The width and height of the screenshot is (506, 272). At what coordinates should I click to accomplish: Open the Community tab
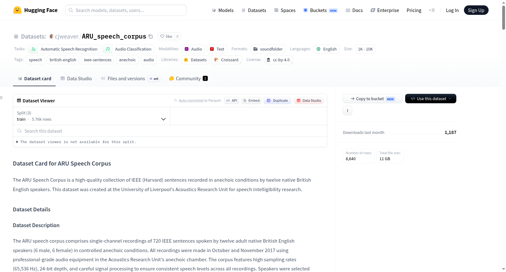(188, 79)
